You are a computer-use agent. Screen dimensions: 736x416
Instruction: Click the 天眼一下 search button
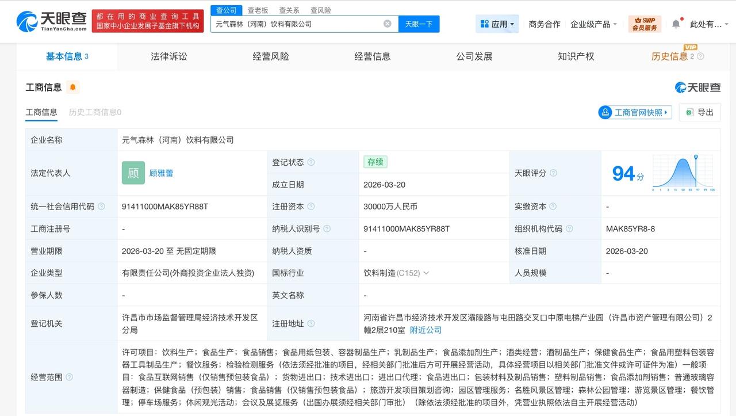tap(419, 24)
